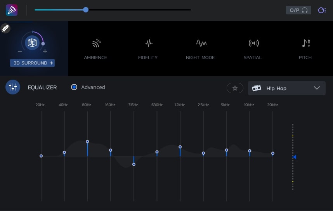This screenshot has height=211, width=333.
Task: Select the Fidelity waveform icon
Action: click(x=148, y=43)
